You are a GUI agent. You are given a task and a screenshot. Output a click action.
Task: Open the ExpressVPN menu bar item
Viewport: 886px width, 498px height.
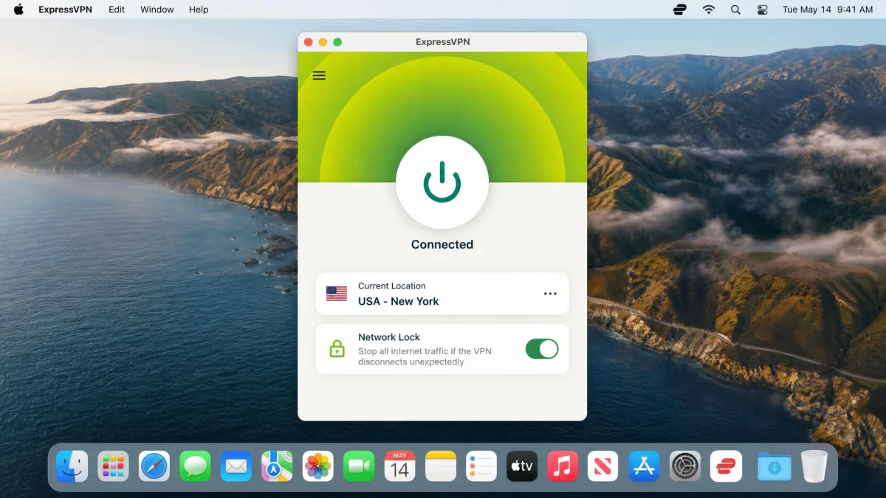[x=65, y=10]
